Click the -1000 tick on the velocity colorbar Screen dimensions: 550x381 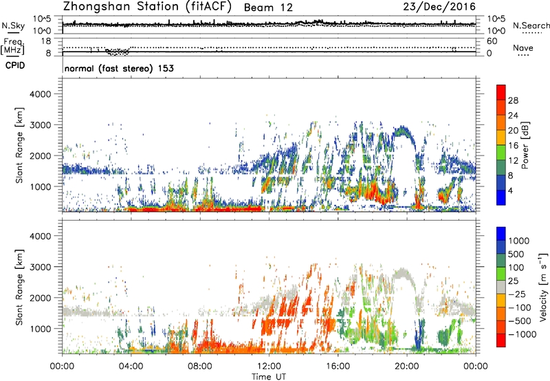pyautogui.click(x=522, y=334)
